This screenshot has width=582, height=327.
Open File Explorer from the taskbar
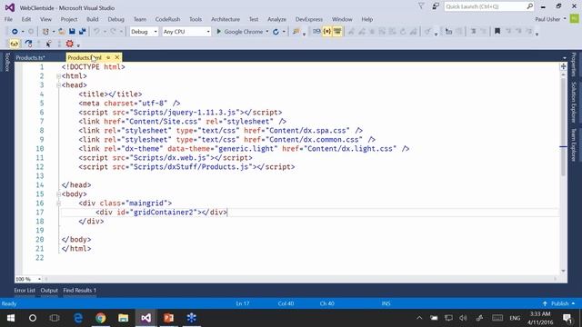click(x=124, y=318)
